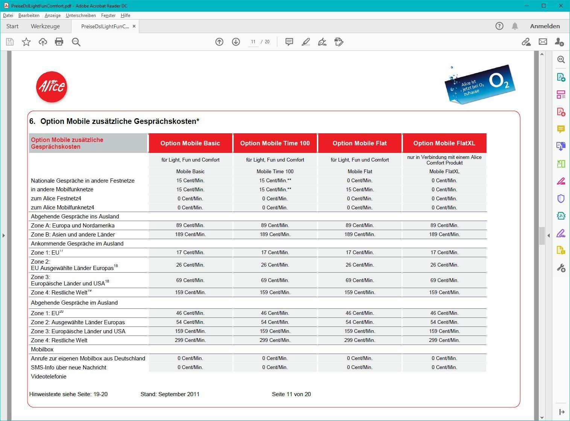570x421 pixels.
Task: Click 'Hinweistexte siehe Seite: 19-20' text
Action: [68, 394]
